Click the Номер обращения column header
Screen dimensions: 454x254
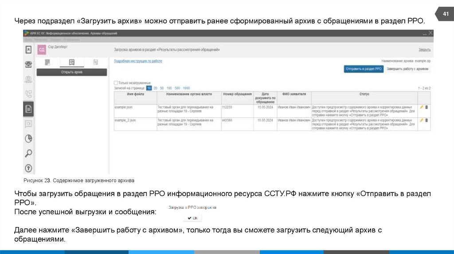pos(238,98)
